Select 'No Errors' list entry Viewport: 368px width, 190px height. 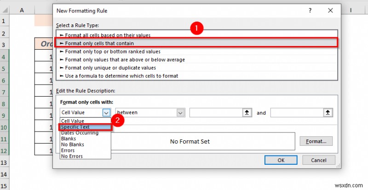[x=72, y=156]
